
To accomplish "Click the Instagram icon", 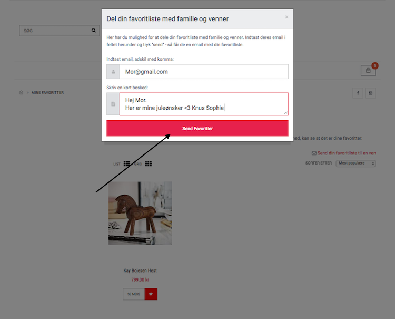I will (x=370, y=93).
